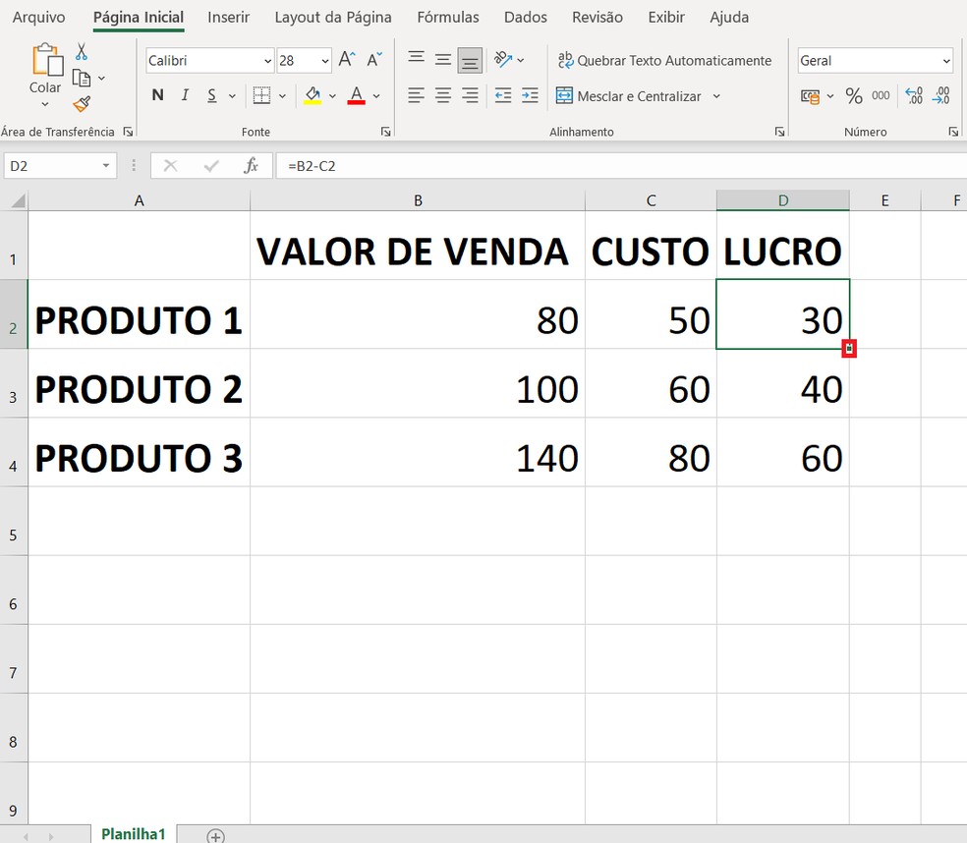Toggle Quebrar Texto Automaticamente
The height and width of the screenshot is (843, 967).
pos(665,60)
